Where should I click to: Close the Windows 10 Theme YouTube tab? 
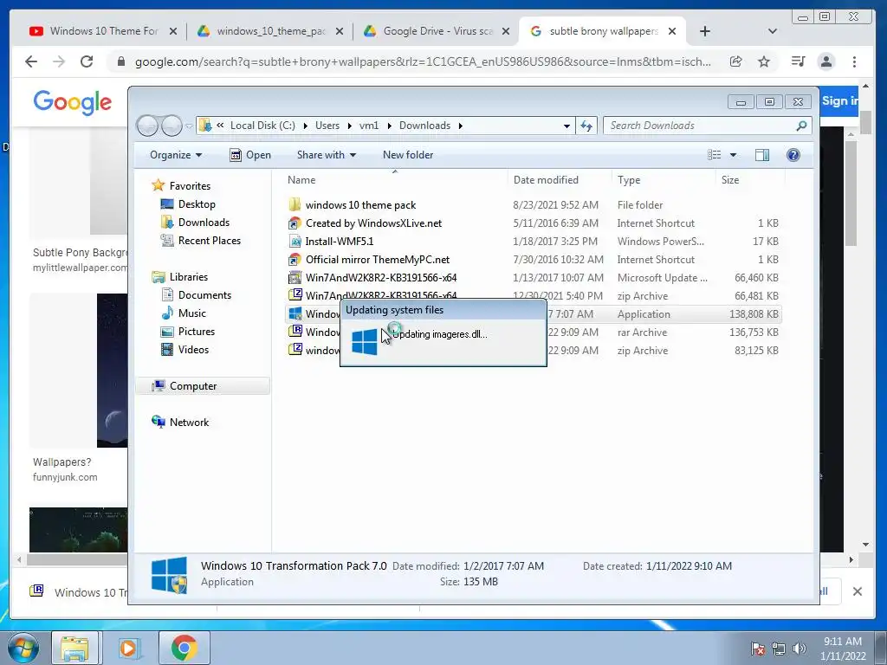click(173, 31)
